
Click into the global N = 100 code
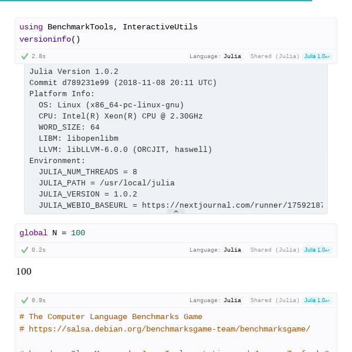[x=52, y=233]
